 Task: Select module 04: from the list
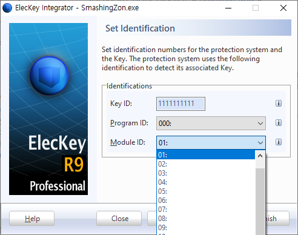click(x=206, y=182)
